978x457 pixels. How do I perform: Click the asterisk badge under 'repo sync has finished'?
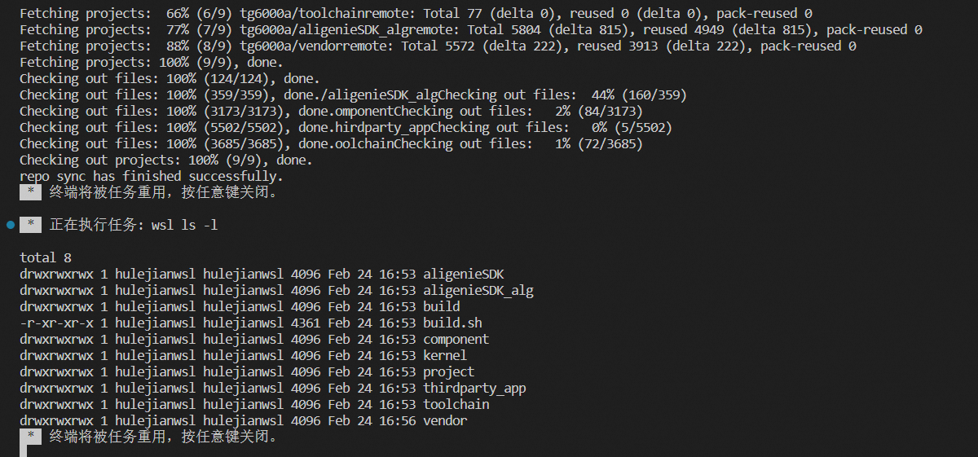tap(30, 192)
